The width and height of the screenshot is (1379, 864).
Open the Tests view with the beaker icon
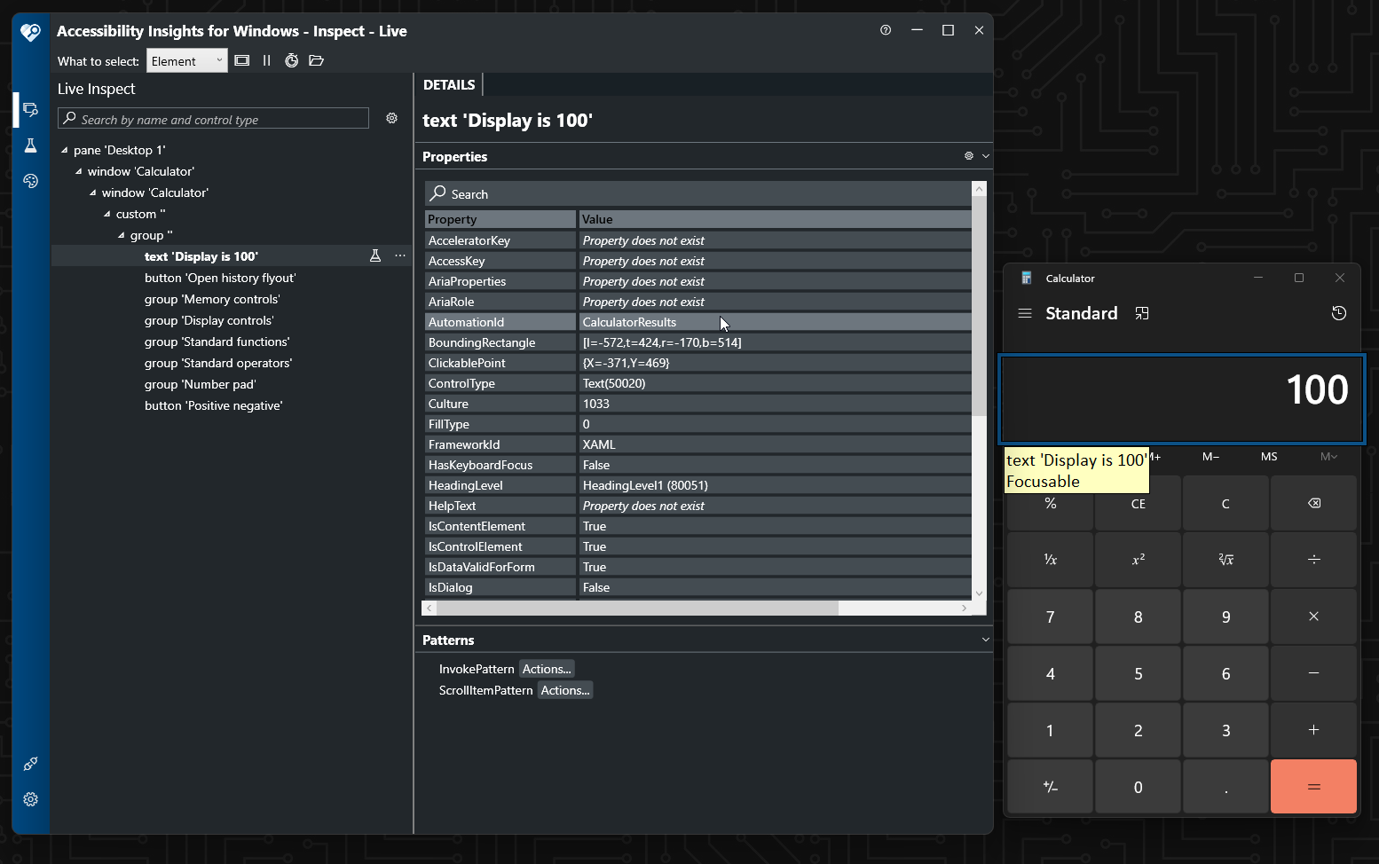pyautogui.click(x=30, y=145)
